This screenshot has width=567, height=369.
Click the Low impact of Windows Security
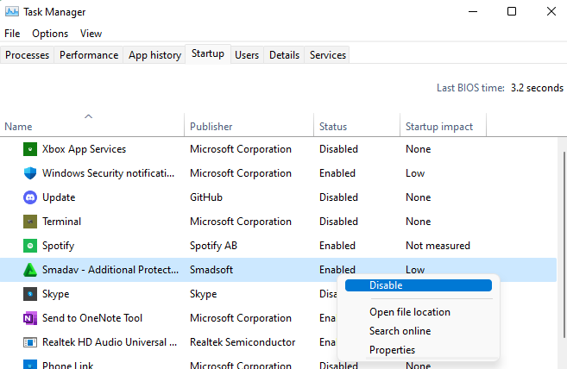tap(415, 173)
